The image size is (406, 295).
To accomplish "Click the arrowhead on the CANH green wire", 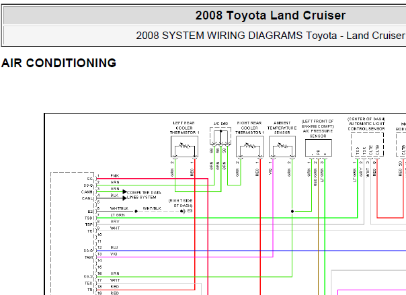I will [x=124, y=192].
